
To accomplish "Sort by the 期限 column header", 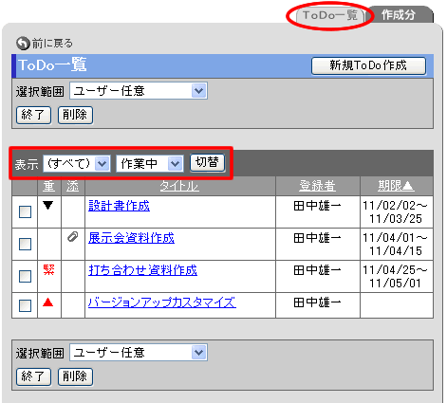I will pos(396,186).
